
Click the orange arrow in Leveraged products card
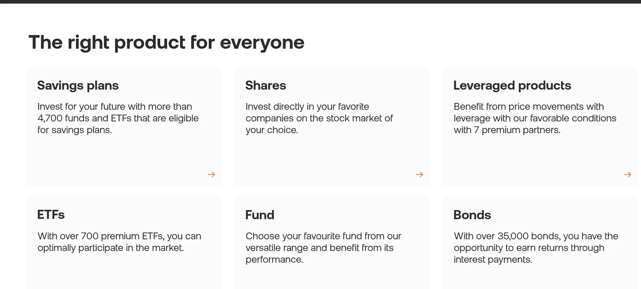click(628, 175)
